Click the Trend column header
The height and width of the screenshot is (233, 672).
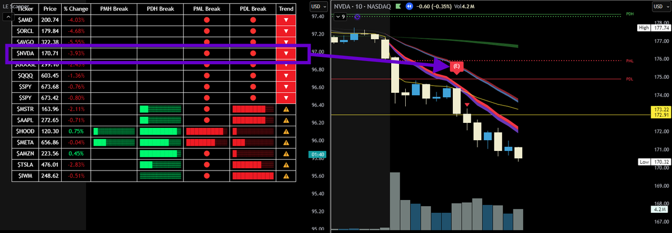coord(286,9)
